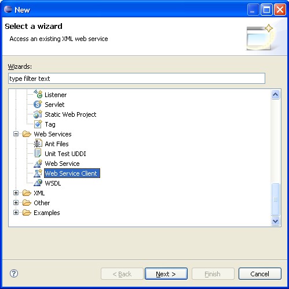
Task: Select the Tag wizard icon
Action: point(38,124)
